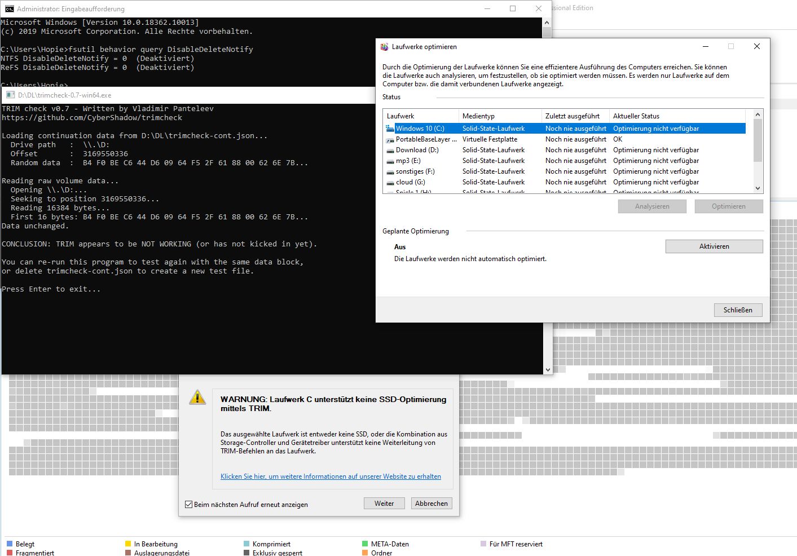Click the Komprimiert legend swatch
The image size is (797, 556).
pyautogui.click(x=246, y=544)
